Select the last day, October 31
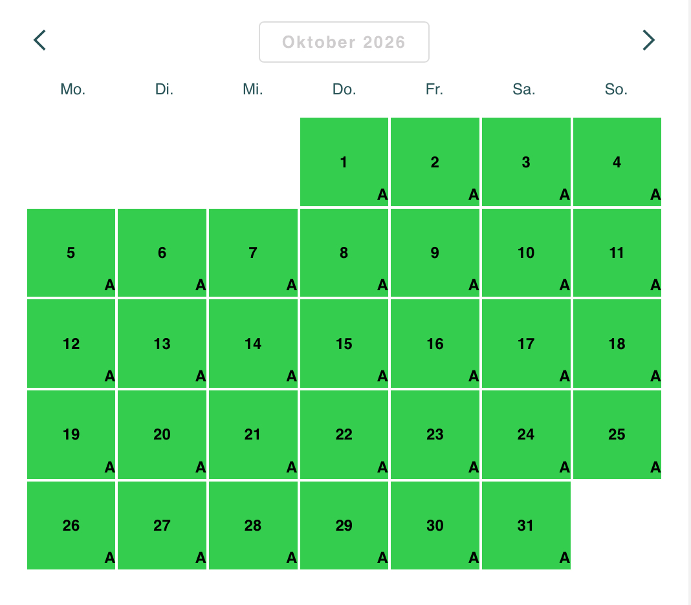Image resolution: width=691 pixels, height=605 pixels. (x=526, y=525)
